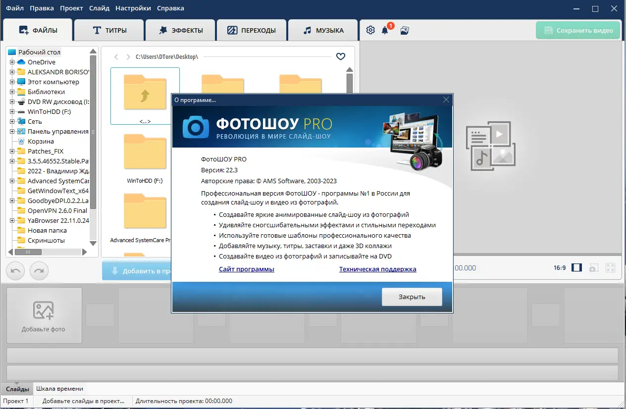Close the О программе dialog with the X

pos(446,100)
